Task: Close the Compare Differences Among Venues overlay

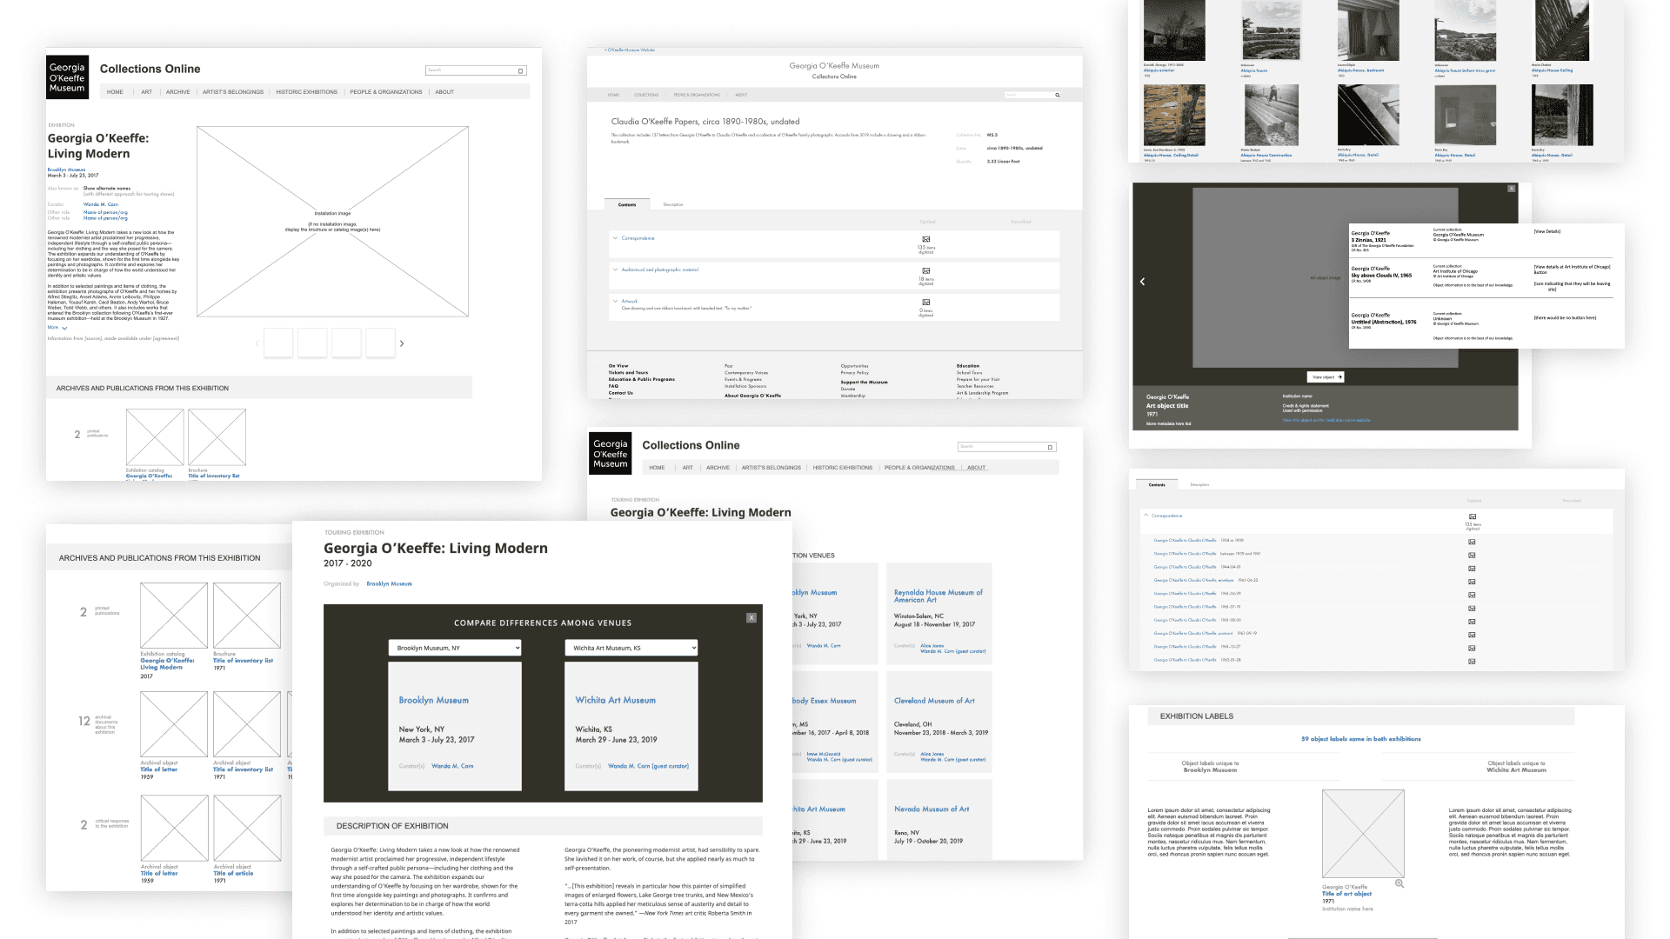Action: pyautogui.click(x=751, y=618)
